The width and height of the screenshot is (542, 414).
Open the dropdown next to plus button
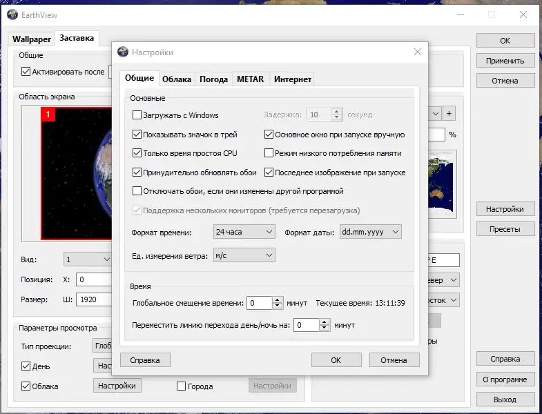click(434, 113)
